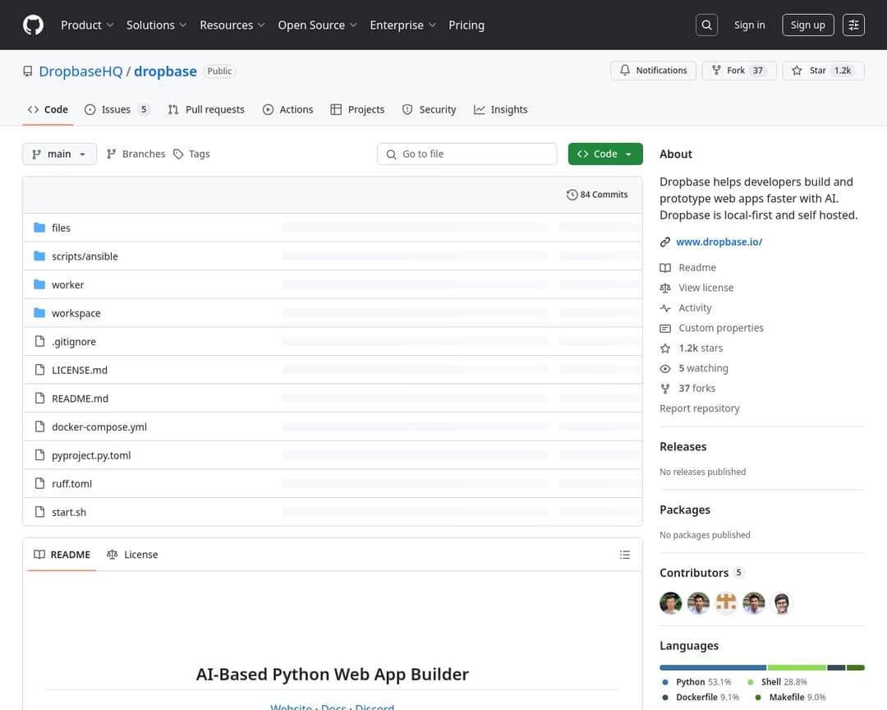Click the pyproject.py.toml file icon

point(39,454)
